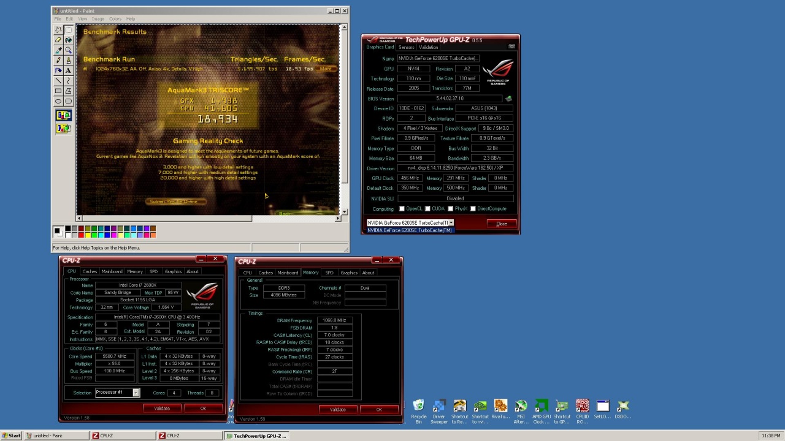The height and width of the screenshot is (441, 785).
Task: Open the GPU-Z graphics card selection dropdown
Action: (451, 223)
